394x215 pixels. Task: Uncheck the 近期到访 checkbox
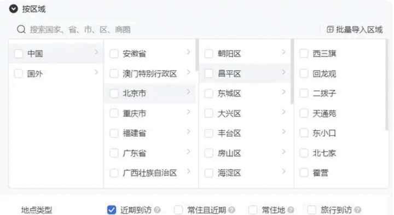tap(112, 210)
